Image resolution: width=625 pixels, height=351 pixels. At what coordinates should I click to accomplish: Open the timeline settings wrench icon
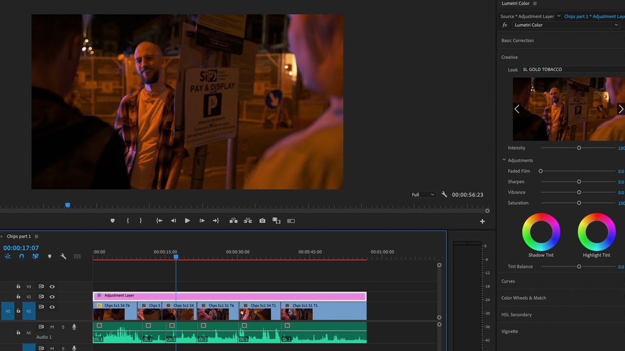pyautogui.click(x=63, y=256)
